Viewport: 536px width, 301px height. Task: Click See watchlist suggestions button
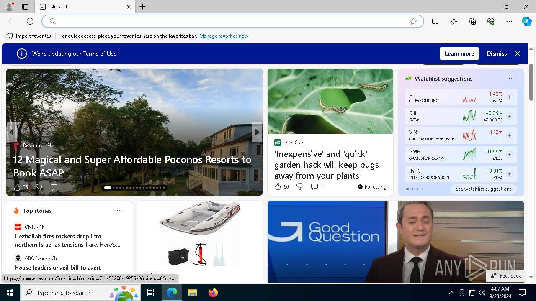click(x=483, y=189)
